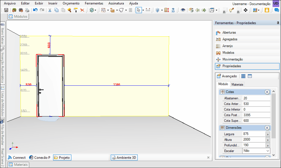281x168 pixels.
Task: Pin the Ferramentas - Propriedades panel
Action: tap(278, 23)
